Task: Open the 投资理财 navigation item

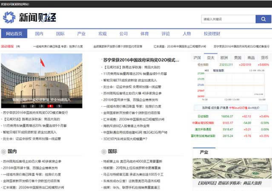Action: click(x=212, y=33)
